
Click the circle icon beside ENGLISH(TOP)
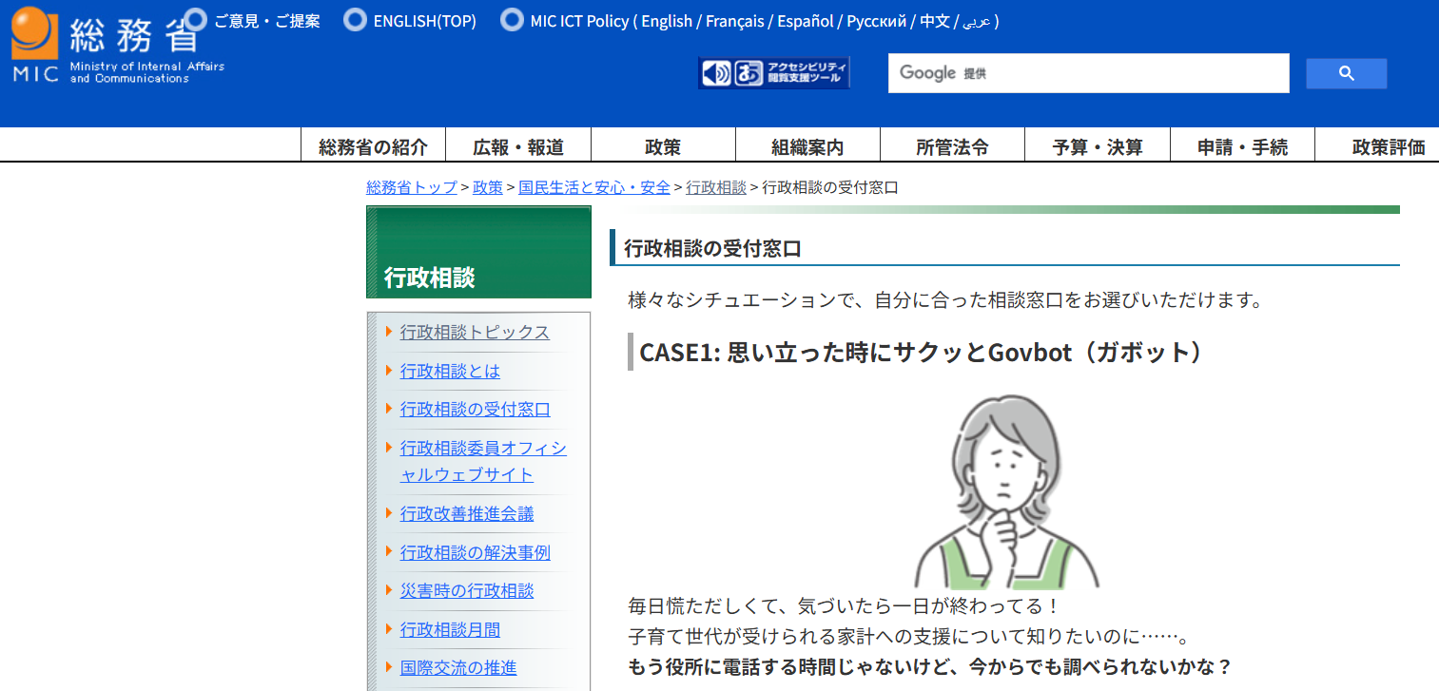pyautogui.click(x=354, y=19)
